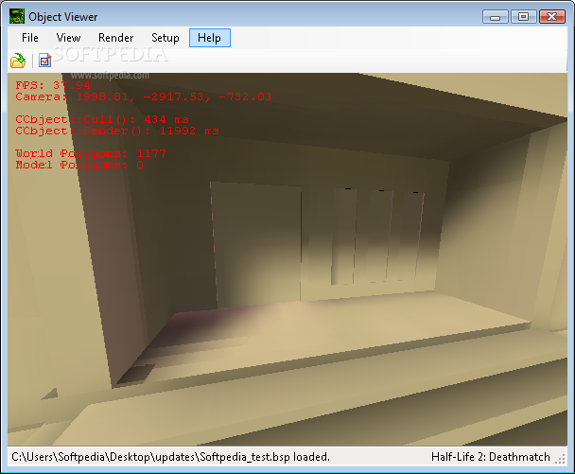The width and height of the screenshot is (575, 474).
Task: Click the FPS counter text
Action: coord(53,85)
